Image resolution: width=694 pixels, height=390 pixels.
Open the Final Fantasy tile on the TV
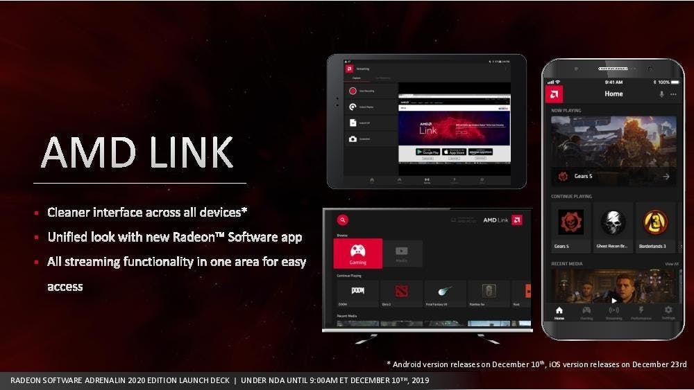point(445,294)
